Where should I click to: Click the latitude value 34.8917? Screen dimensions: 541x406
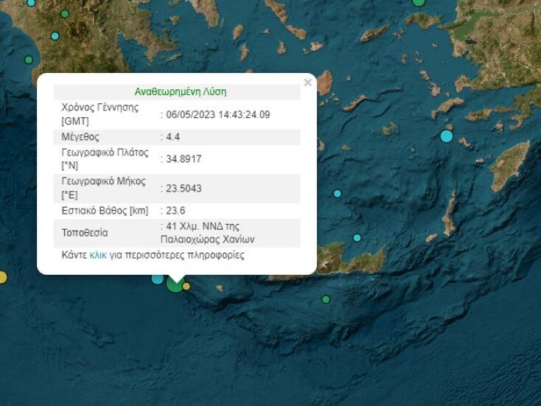[182, 159]
